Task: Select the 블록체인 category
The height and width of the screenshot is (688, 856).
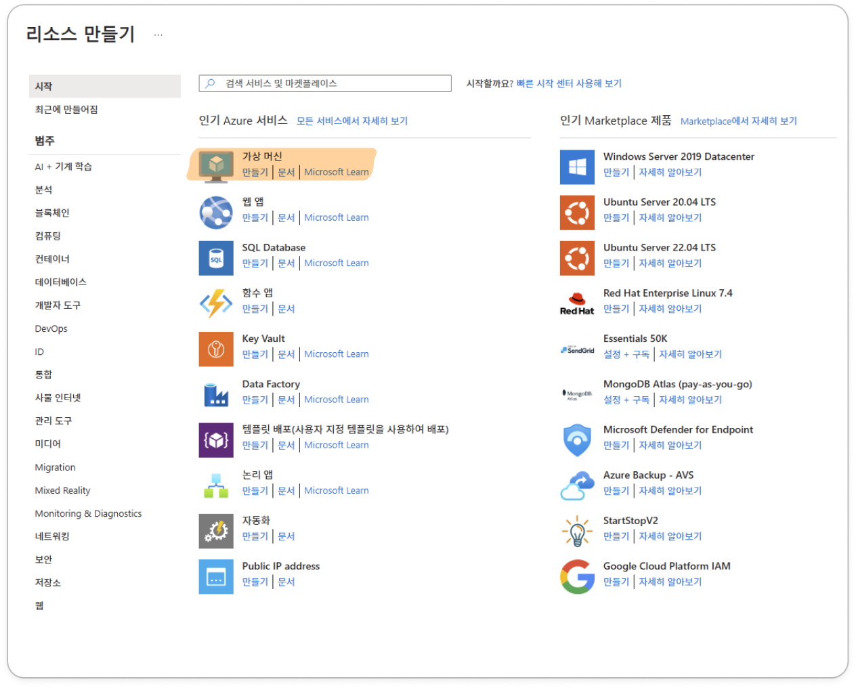Action: 52,213
